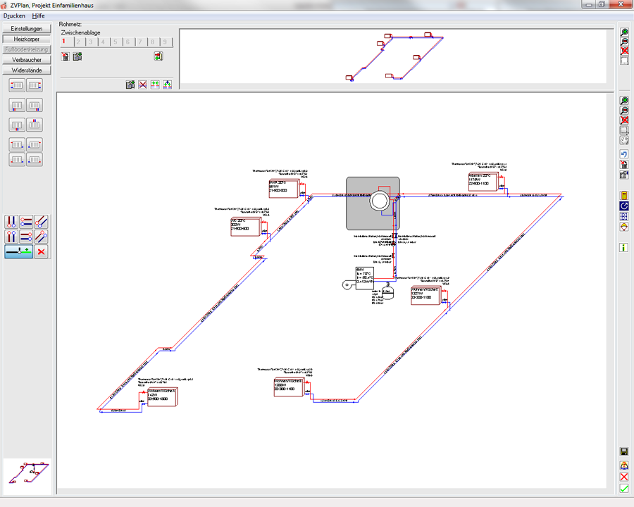
Task: Zoom in on the main drawing canvas
Action: 624,101
